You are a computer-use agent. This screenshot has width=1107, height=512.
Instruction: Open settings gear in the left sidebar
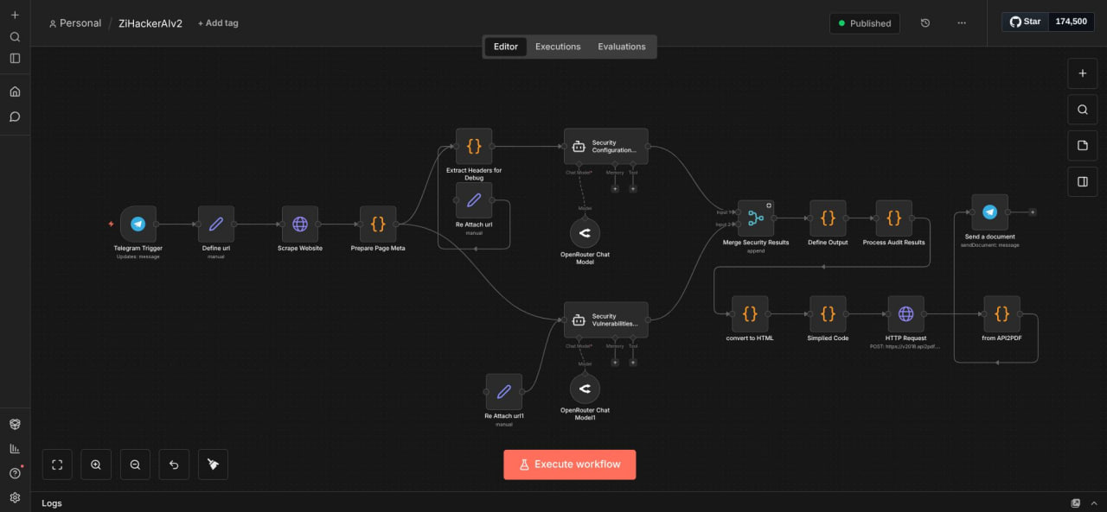(15, 497)
